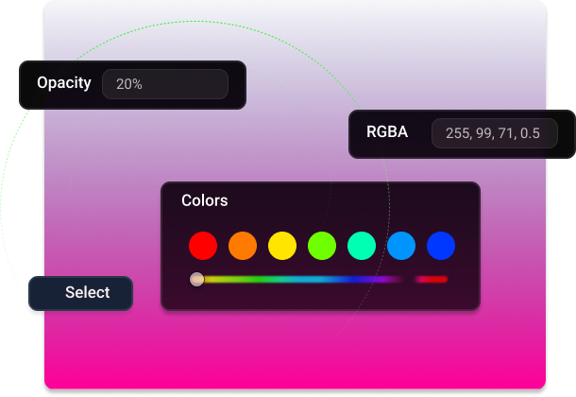Focus the Opacity field showing 20%
The width and height of the screenshot is (576, 397).
pos(165,83)
